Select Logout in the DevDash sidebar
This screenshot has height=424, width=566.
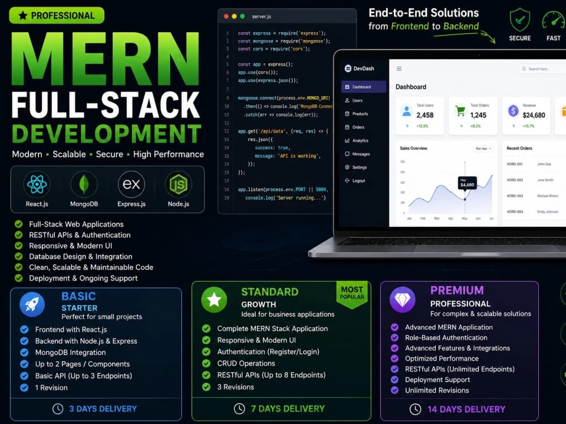tap(363, 181)
